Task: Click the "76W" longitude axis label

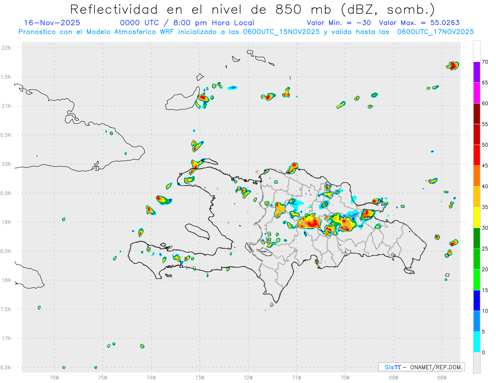Action: [x=54, y=377]
